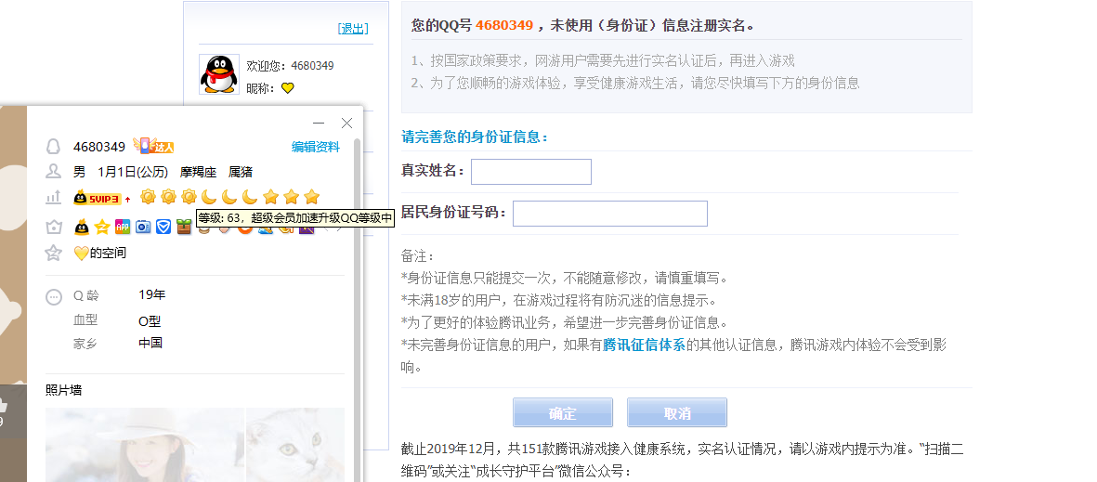1097x482 pixels.
Task: Click QQ number 4680349 in profile card
Action: pos(99,147)
